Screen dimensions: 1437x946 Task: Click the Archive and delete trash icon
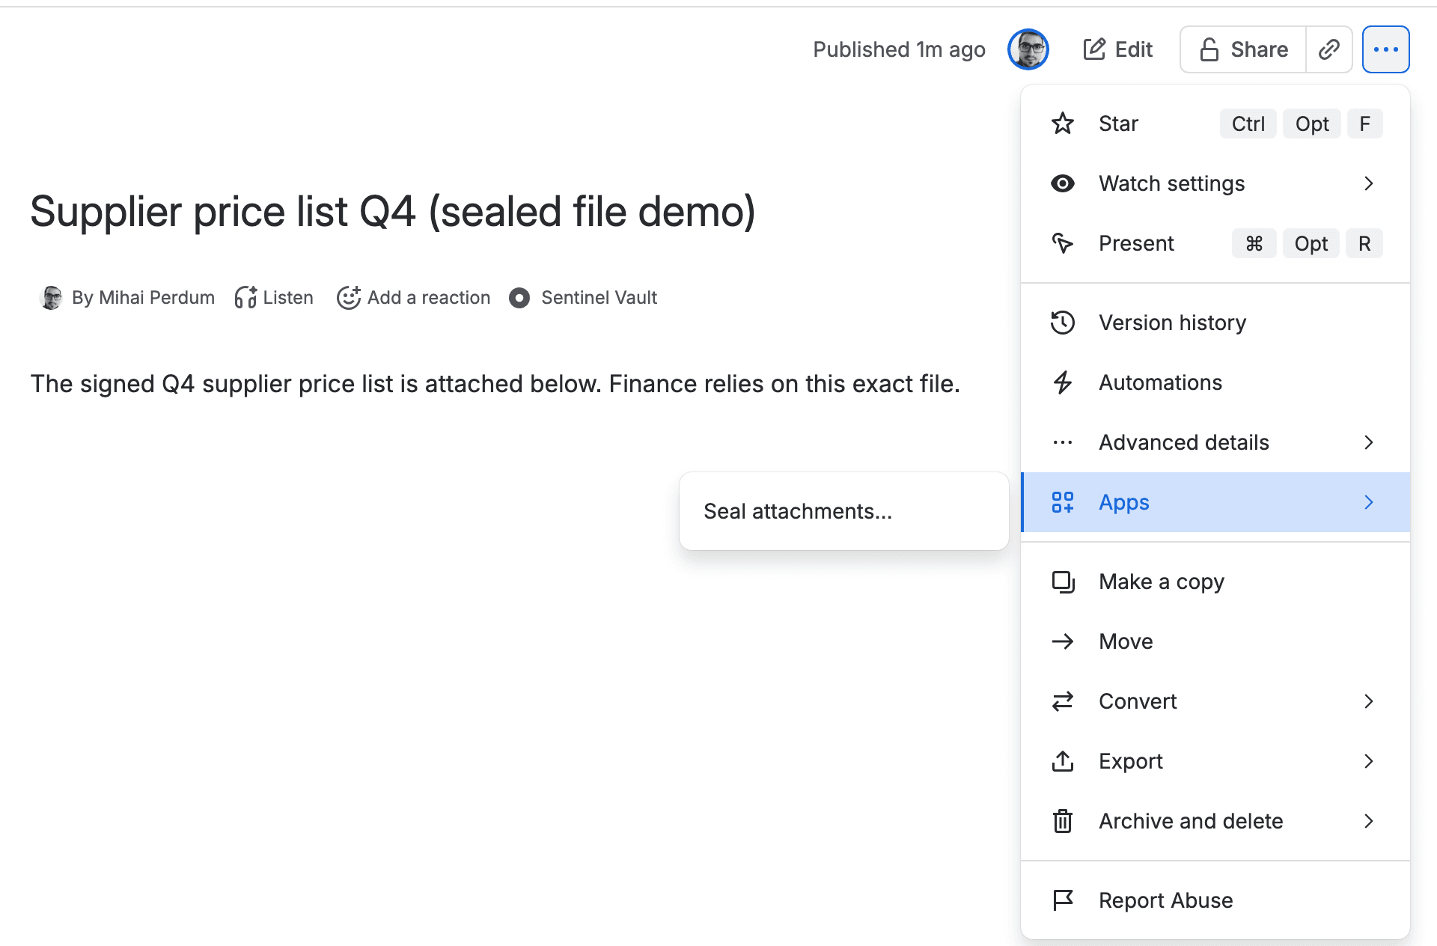1063,821
